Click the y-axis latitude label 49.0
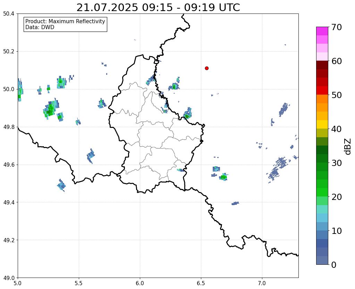 [9, 278]
